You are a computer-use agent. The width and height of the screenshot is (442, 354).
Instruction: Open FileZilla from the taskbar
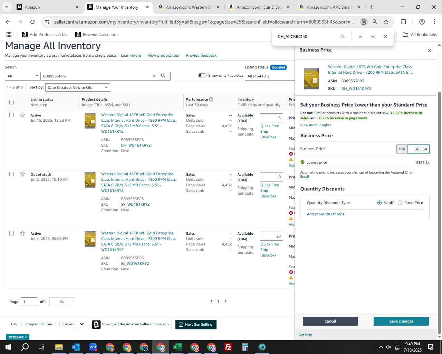click(x=228, y=347)
